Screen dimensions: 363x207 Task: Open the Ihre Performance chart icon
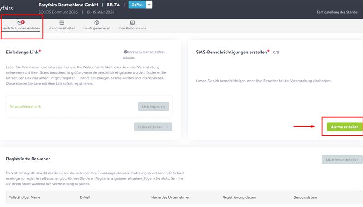tap(132, 22)
